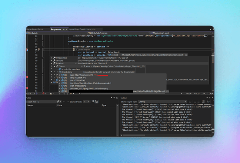The image size is (240, 163).
Task: Click the Ch: 25 column indicator
Action: 197,93
